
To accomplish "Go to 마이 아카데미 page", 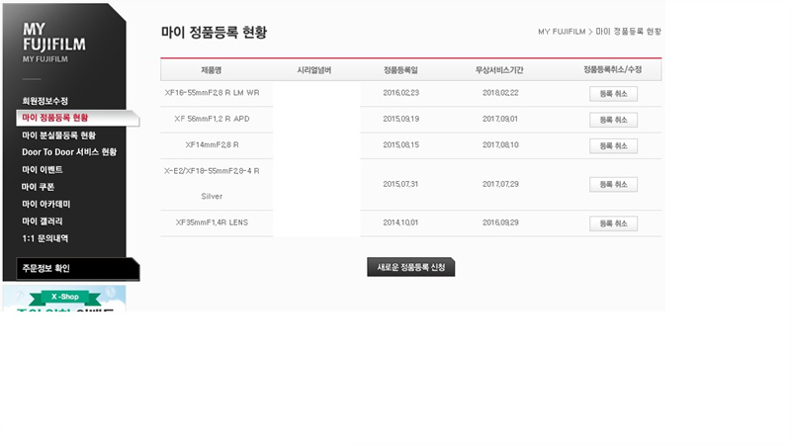I will (45, 204).
